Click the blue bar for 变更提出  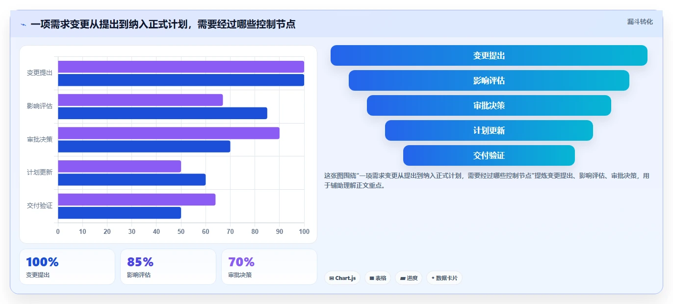[181, 80]
